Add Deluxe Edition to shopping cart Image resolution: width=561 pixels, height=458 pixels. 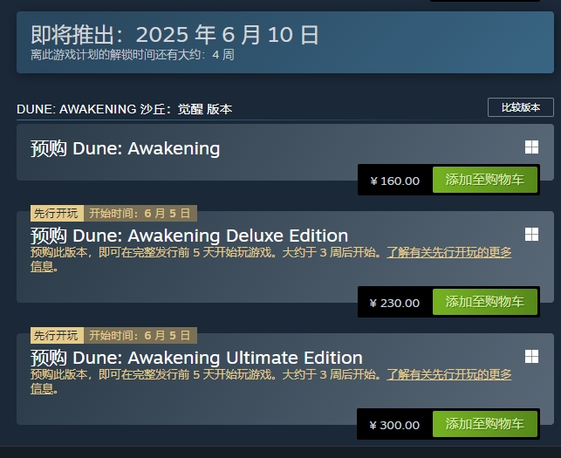[484, 302]
